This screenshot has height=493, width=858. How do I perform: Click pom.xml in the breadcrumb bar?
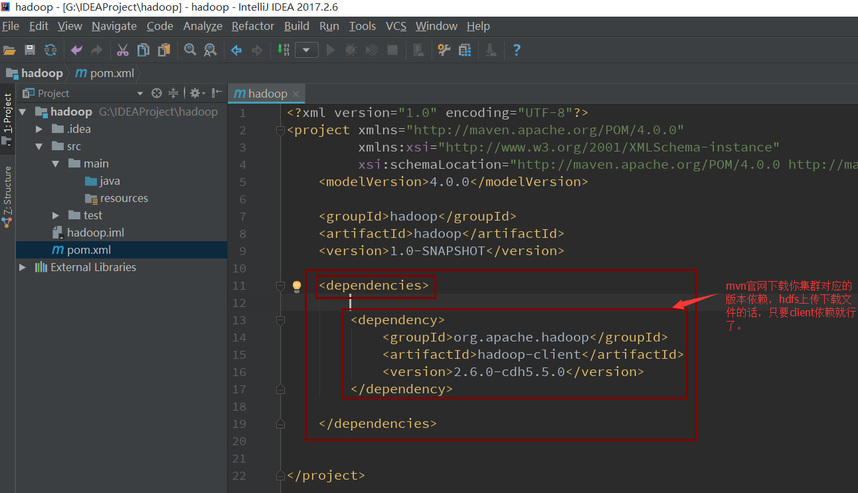click(106, 73)
